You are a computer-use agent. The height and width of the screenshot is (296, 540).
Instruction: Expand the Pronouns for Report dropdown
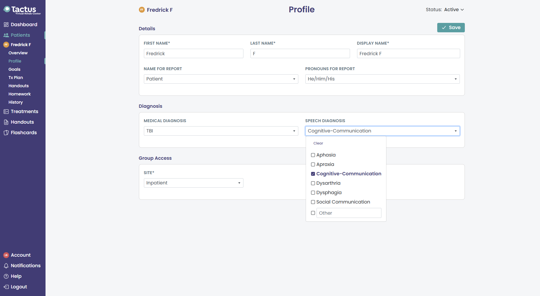coord(382,79)
